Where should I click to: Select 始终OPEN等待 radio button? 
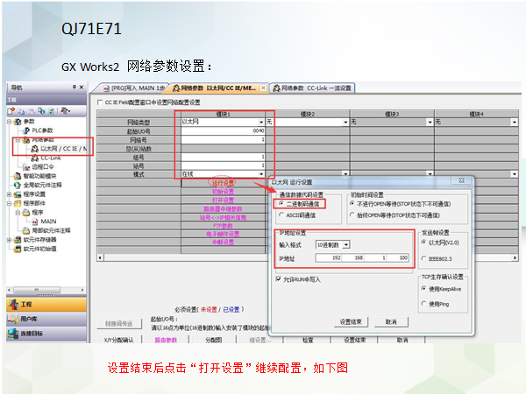point(352,215)
